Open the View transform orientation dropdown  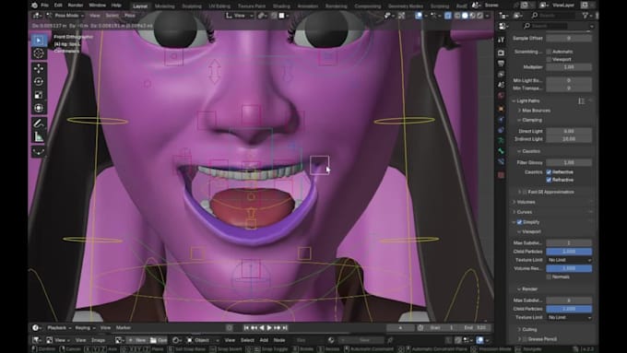click(240, 16)
